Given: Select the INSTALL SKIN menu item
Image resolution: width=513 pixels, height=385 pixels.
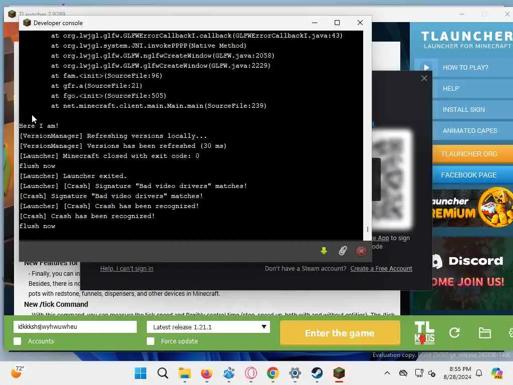Looking at the screenshot, I should pyautogui.click(x=463, y=110).
